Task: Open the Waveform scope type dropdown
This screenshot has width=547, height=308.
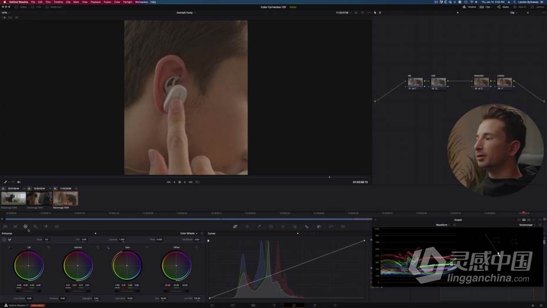Action: pos(443,225)
